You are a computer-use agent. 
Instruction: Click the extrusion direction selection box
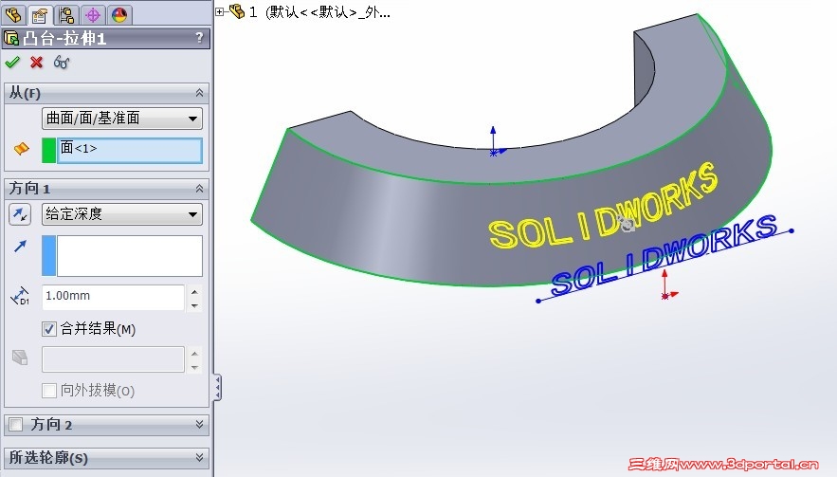coord(130,256)
